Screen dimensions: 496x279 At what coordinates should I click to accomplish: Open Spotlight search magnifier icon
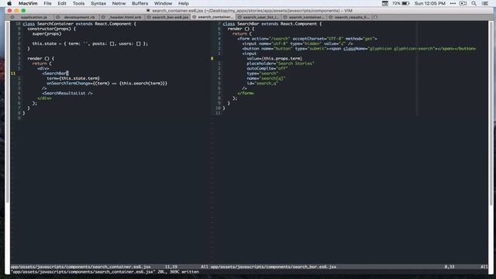click(474, 3)
